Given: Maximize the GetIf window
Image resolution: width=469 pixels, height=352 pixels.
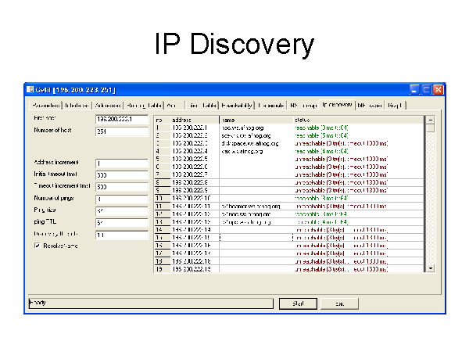Looking at the screenshot, I should click(426, 90).
